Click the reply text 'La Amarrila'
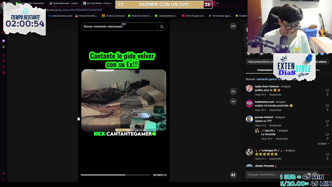 coord(268,134)
